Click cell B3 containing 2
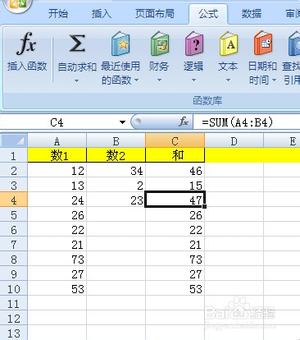The width and height of the screenshot is (300, 340). point(116,186)
